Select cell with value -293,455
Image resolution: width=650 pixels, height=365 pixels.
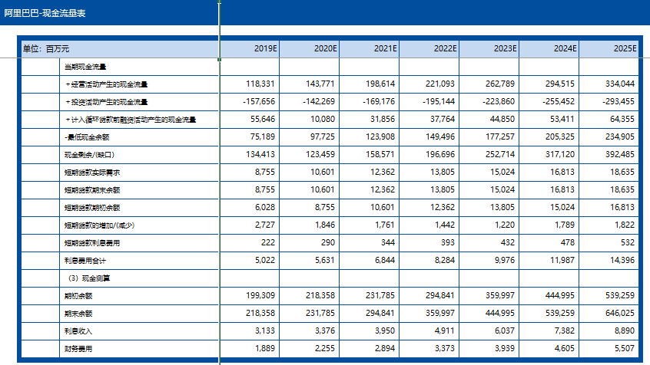click(609, 102)
